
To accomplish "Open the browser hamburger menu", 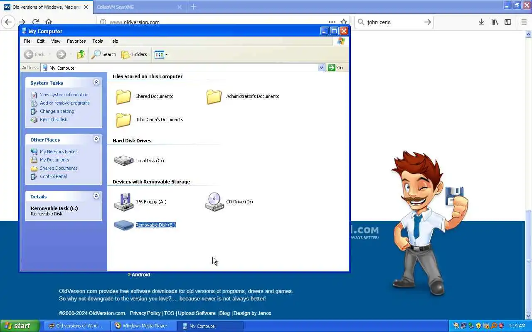I will (524, 22).
